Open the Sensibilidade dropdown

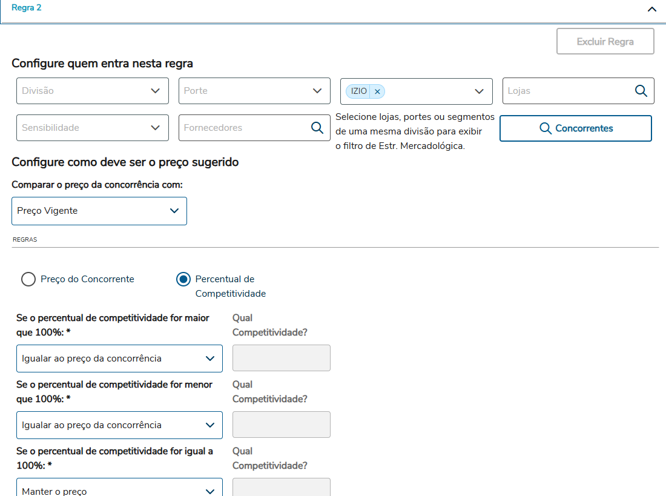tap(92, 128)
